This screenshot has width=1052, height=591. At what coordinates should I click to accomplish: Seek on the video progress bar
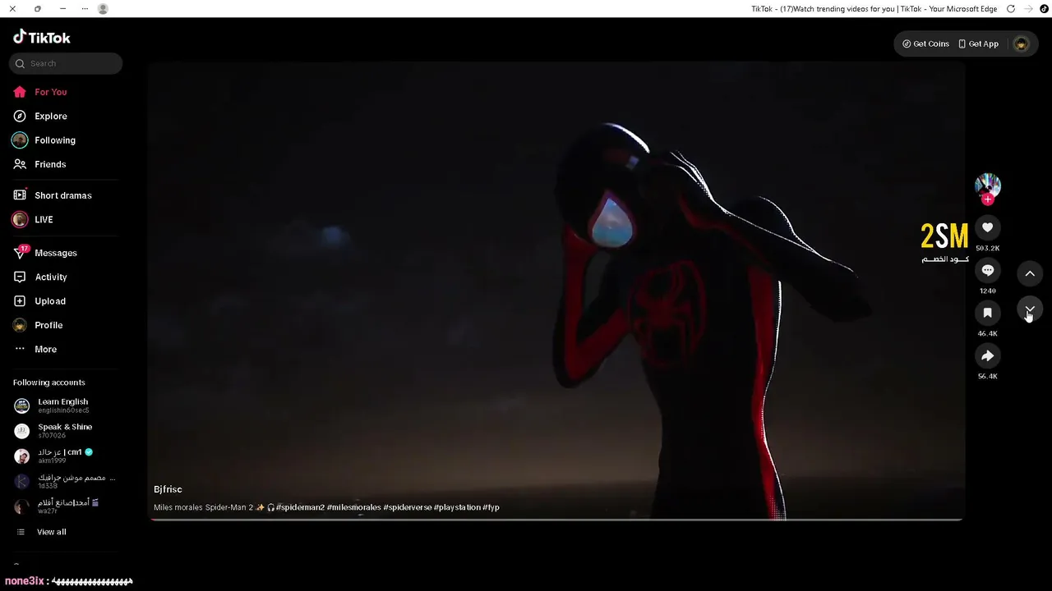pyautogui.click(x=556, y=520)
